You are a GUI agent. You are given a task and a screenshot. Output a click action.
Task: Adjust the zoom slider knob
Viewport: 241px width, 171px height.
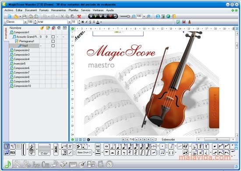point(128,16)
